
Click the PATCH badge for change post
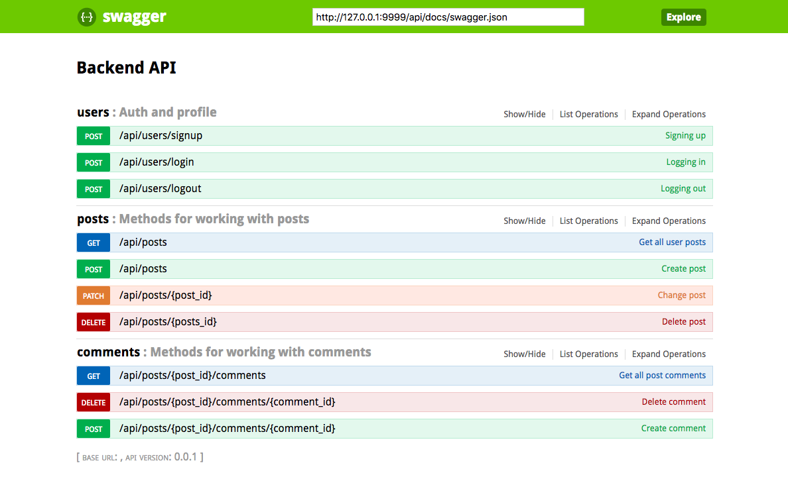[x=94, y=295]
